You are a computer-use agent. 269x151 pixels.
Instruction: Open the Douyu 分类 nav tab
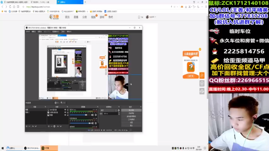pyautogui.click(x=85, y=17)
